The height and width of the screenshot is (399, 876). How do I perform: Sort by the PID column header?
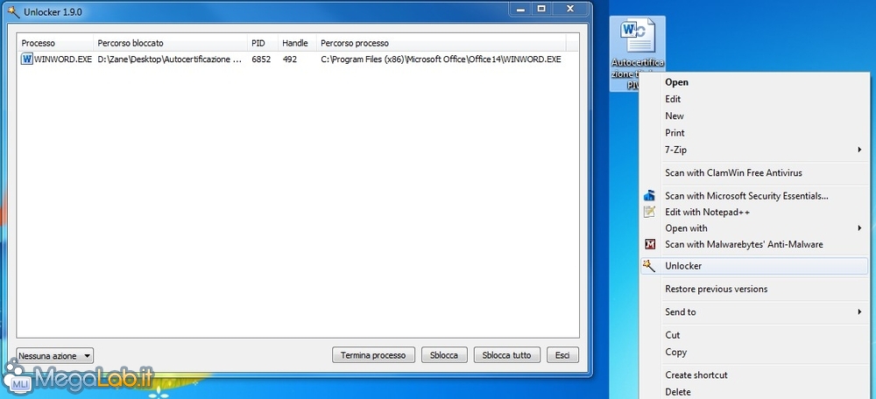(263, 43)
